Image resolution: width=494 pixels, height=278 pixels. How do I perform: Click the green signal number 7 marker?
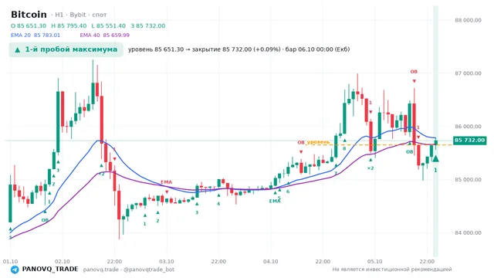336,173
